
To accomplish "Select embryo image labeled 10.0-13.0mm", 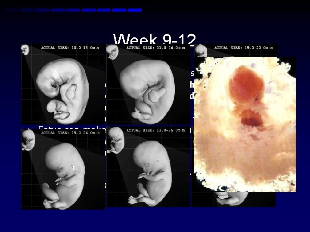I will pyautogui.click(x=63, y=84).
